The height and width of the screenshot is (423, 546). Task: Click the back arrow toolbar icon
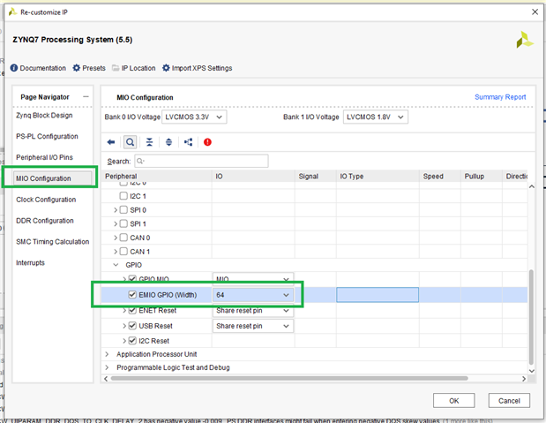tap(111, 141)
